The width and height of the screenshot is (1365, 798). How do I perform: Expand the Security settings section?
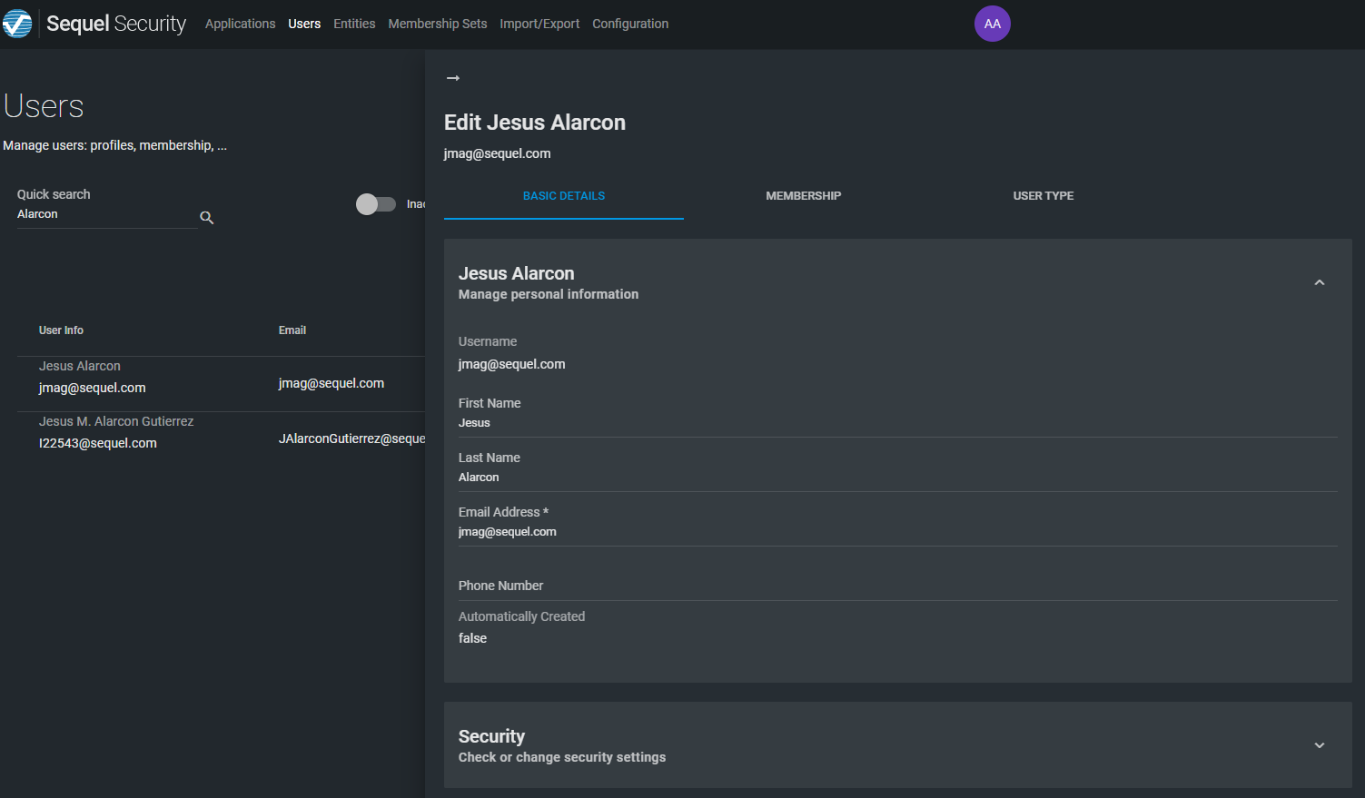pyautogui.click(x=1319, y=745)
